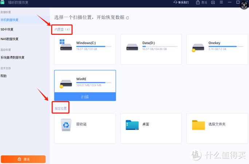This screenshot has height=164, width=249.
Task: Select the Windows(C:) drive card
Action: pos(85,49)
